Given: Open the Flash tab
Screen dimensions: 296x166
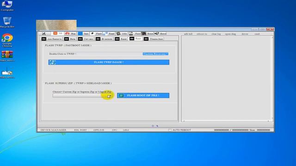Looking at the screenshot, I should pyautogui.click(x=96, y=34).
